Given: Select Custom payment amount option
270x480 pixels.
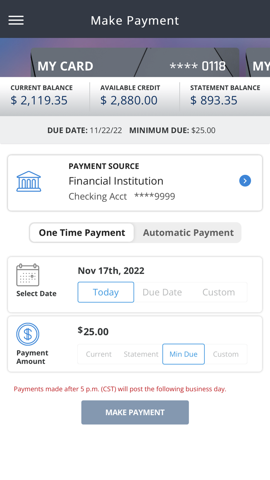Looking at the screenshot, I should [226, 354].
